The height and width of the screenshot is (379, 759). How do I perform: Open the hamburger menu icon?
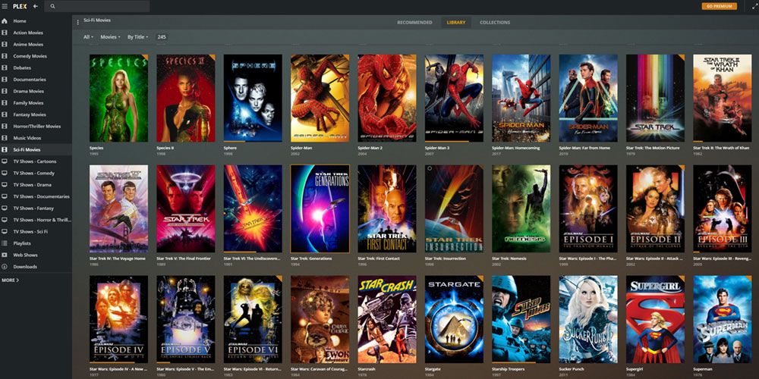[5, 6]
